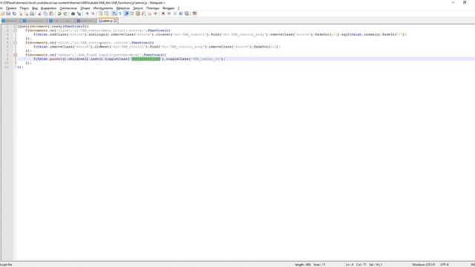Image resolution: width=475 pixels, height=267 pixels.
Task: Toggle synchronized vertical scrolling
Action: point(101,13)
